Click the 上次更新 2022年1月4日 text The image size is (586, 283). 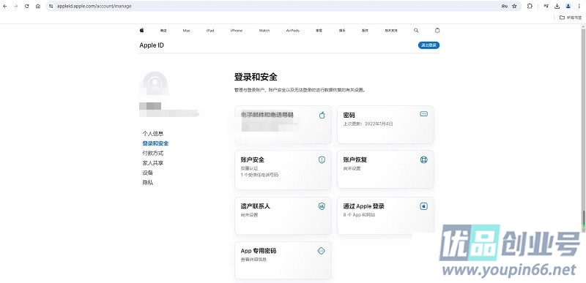[x=368, y=124]
